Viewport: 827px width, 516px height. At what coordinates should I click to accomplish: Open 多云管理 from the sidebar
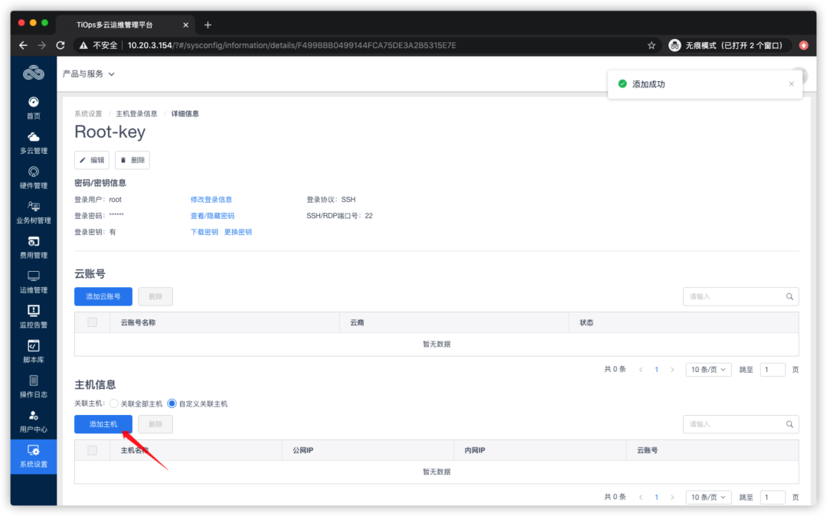pyautogui.click(x=33, y=144)
